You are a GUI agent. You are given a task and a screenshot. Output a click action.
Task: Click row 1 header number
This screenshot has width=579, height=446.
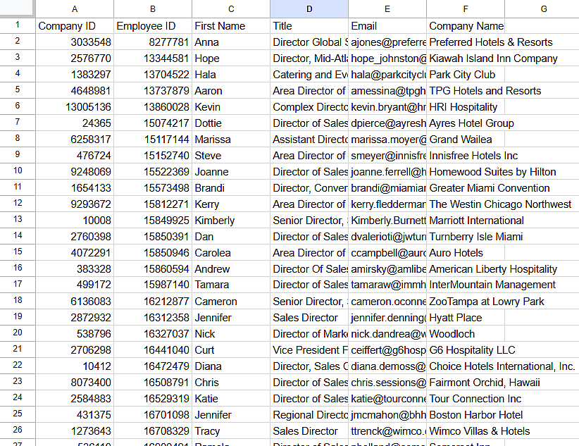coord(16,25)
